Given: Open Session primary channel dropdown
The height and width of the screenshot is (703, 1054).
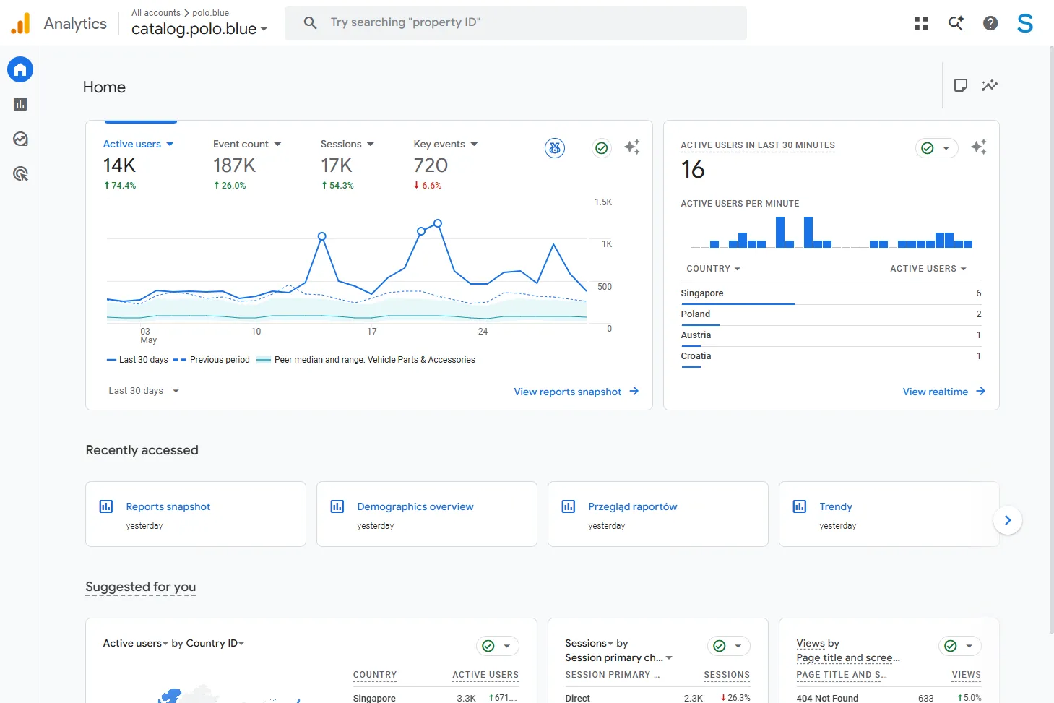Looking at the screenshot, I should tap(618, 657).
